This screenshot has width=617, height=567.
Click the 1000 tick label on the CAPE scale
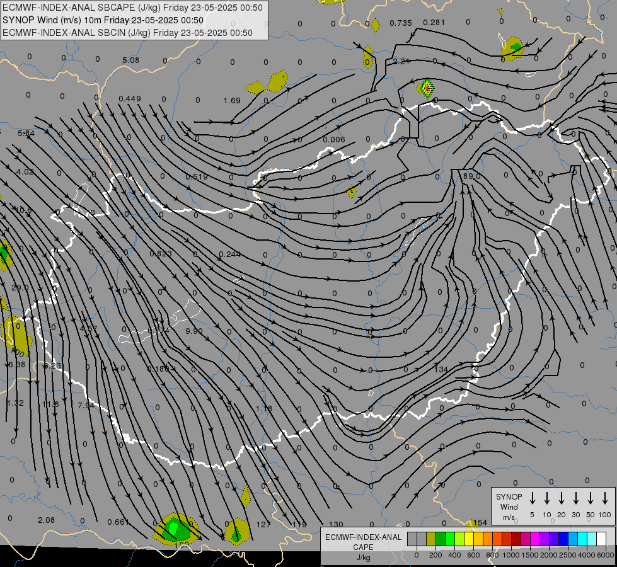[510, 555]
